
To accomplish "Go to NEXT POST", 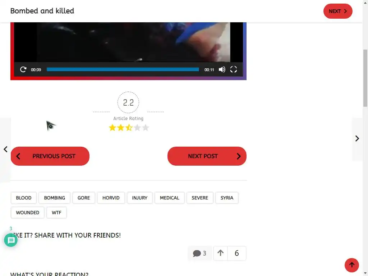I will click(207, 156).
